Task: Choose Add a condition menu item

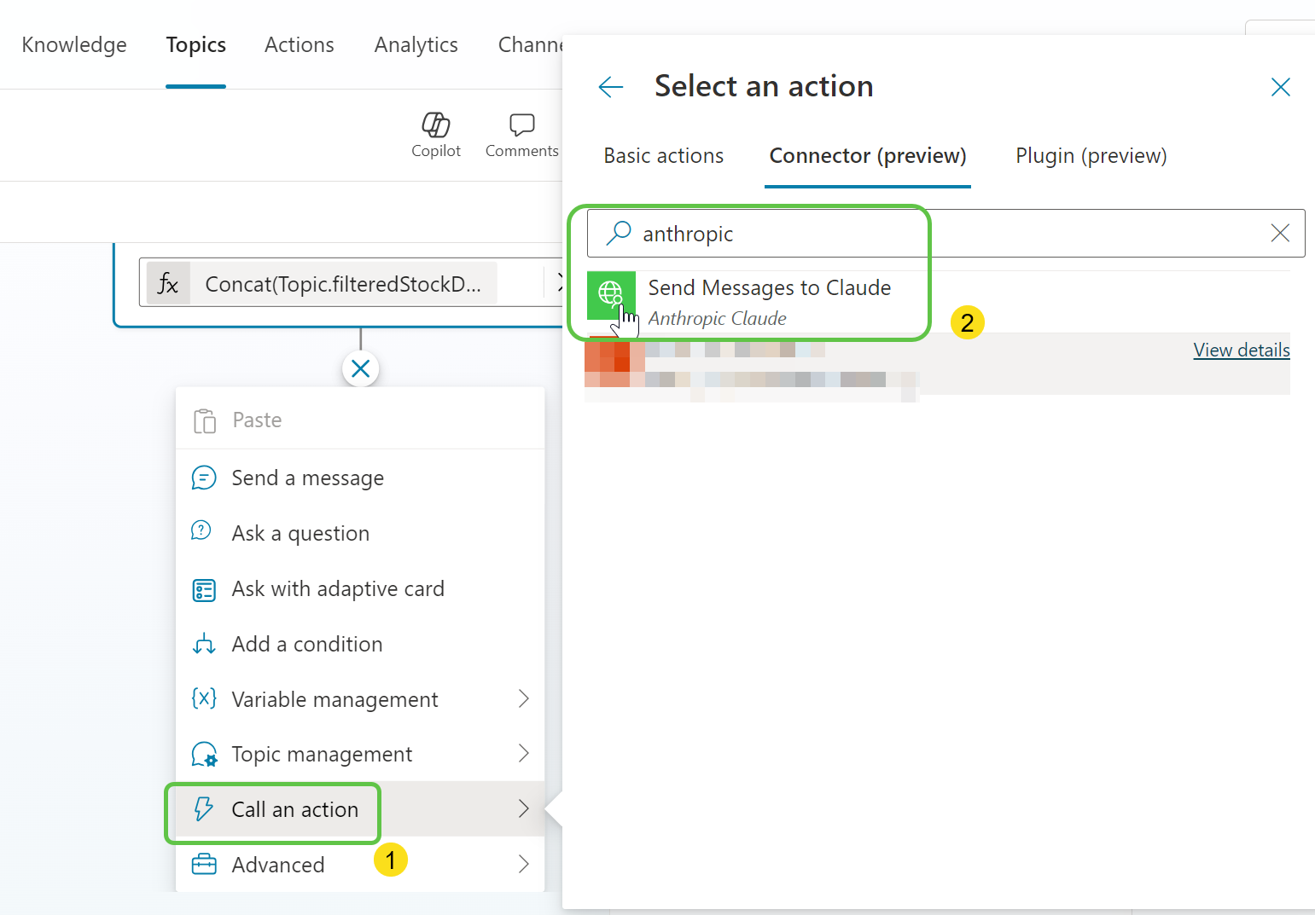Action: tap(360, 644)
